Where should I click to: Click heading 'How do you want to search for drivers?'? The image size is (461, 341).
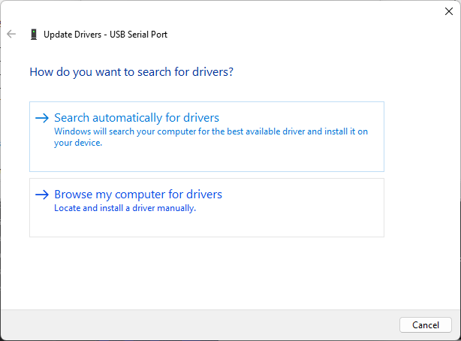(131, 72)
